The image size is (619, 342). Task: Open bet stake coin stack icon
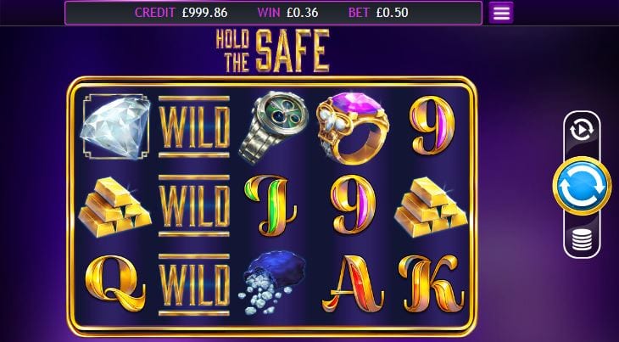pos(582,240)
